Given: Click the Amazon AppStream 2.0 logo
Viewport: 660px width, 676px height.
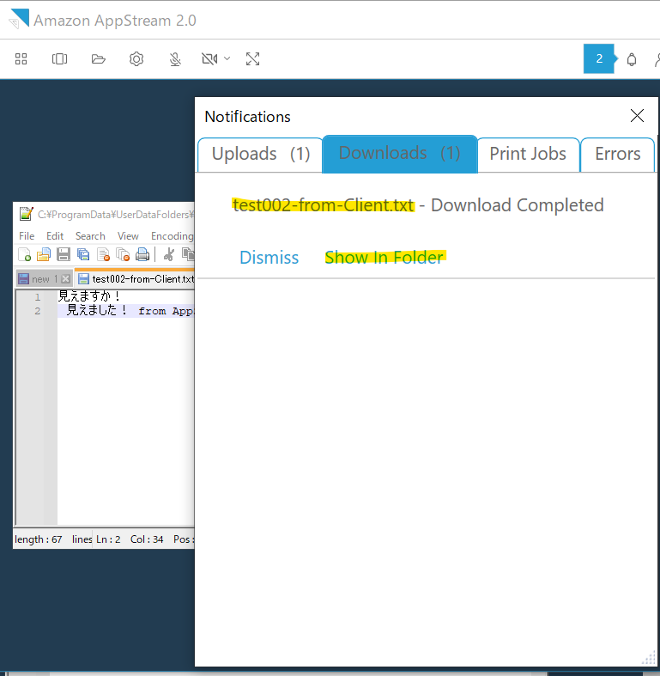Looking at the screenshot, I should (19, 19).
